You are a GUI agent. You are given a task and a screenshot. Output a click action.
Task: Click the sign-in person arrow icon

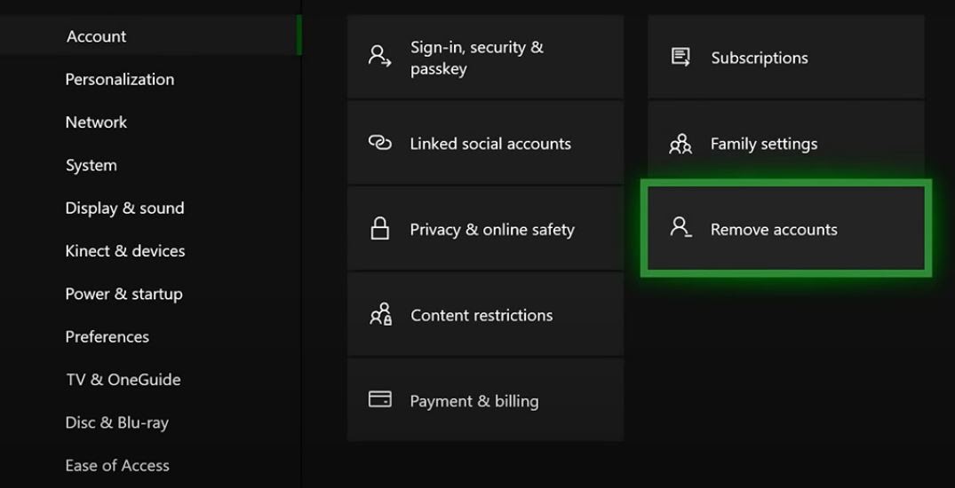[380, 58]
